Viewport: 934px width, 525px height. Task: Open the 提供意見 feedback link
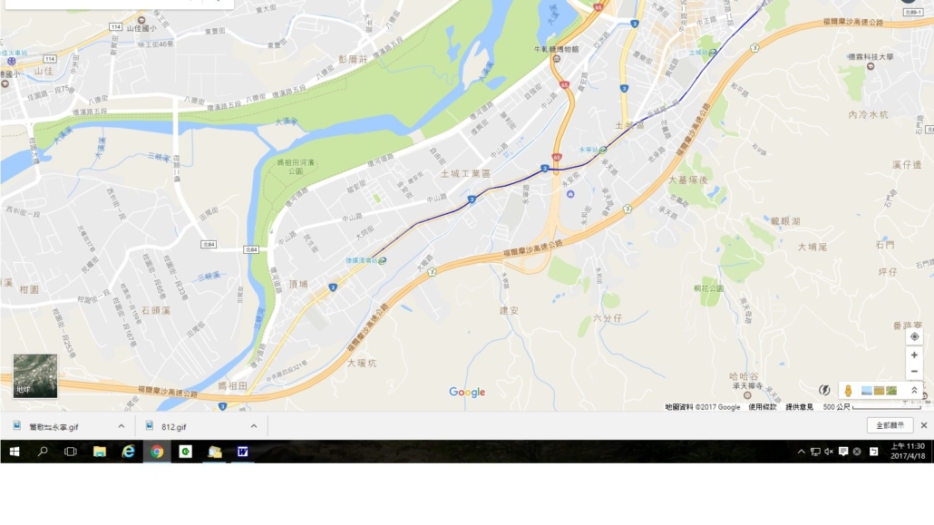click(x=800, y=407)
